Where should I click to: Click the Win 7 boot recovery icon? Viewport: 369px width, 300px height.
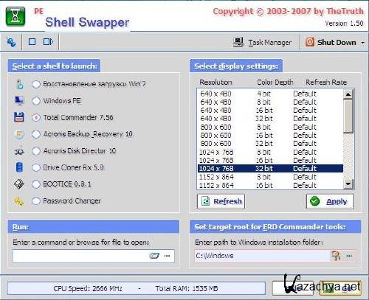19,84
